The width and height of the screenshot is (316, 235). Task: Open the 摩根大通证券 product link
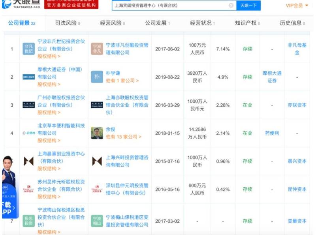(x=272, y=77)
